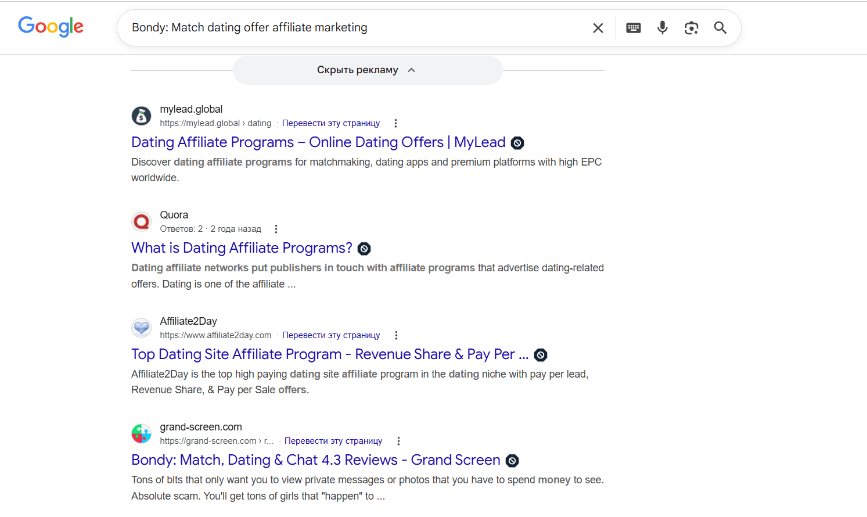Open Top Dating Site Affiliate Program result
This screenshot has width=867, height=517.
click(x=330, y=354)
